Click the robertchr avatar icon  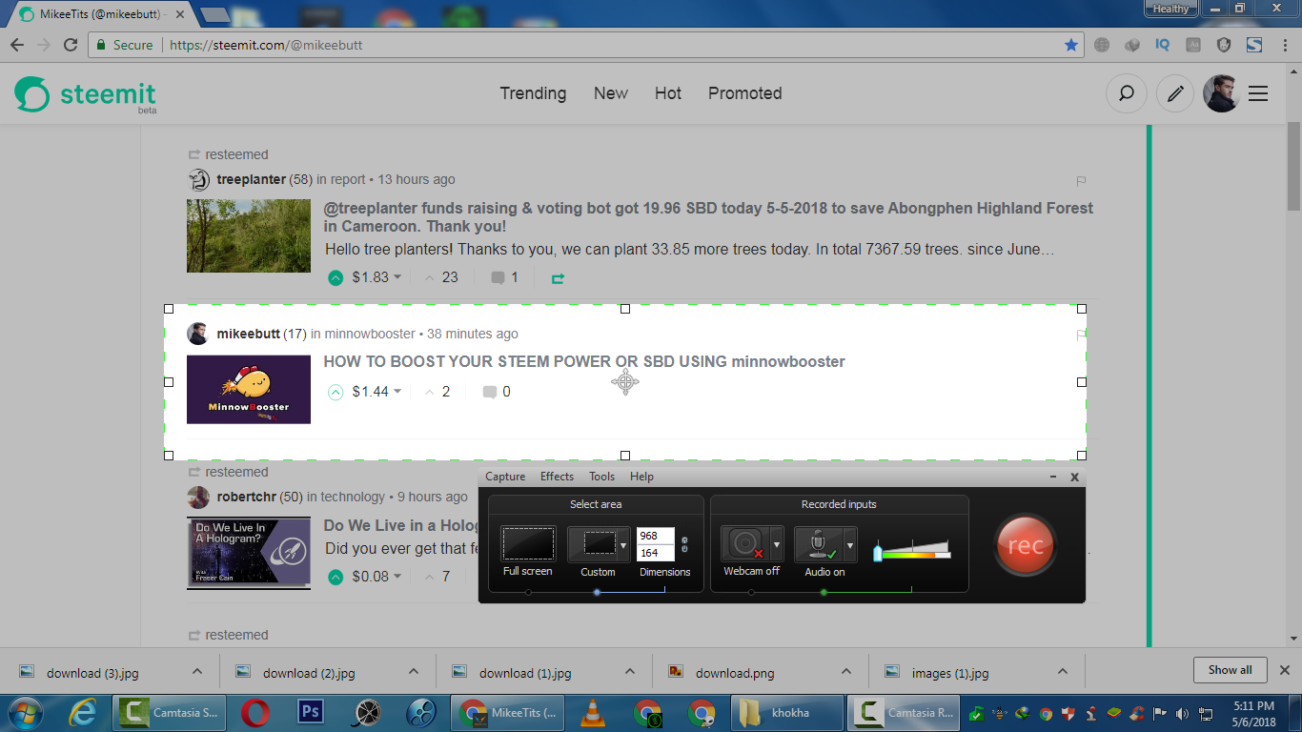click(x=198, y=497)
